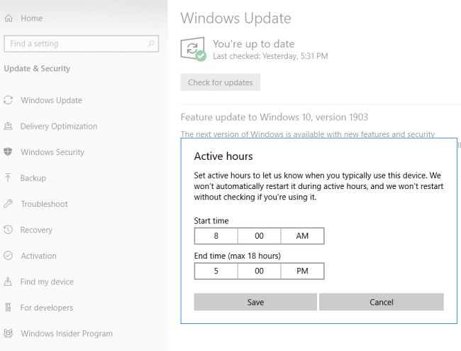Go to Windows Security section
The image size is (461, 351).
tap(52, 152)
